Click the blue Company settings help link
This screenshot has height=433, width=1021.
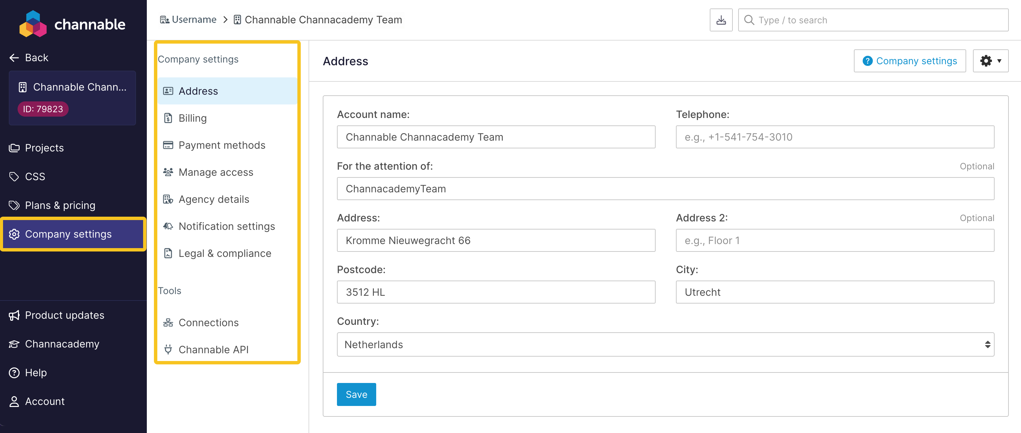(910, 61)
